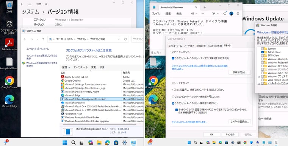This screenshot has width=288, height=146.
Task: Open the オプションについての詳細 link
Action: click(x=189, y=122)
